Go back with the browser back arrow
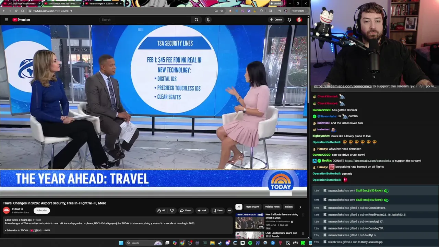Viewport: 439px width, 247px height. coord(4,11)
